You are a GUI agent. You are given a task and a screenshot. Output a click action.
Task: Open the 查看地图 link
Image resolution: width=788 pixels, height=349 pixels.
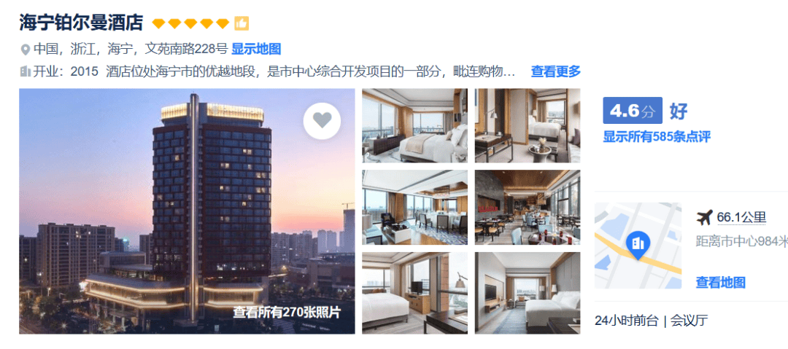pos(720,282)
